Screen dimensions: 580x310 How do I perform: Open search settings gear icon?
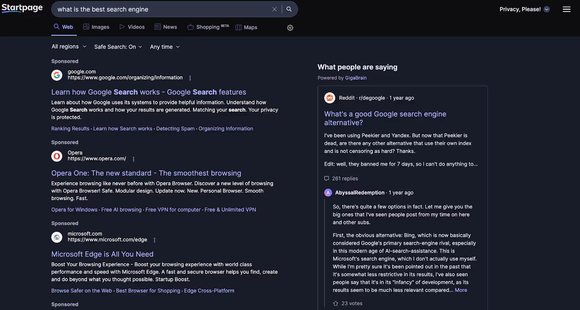(290, 28)
